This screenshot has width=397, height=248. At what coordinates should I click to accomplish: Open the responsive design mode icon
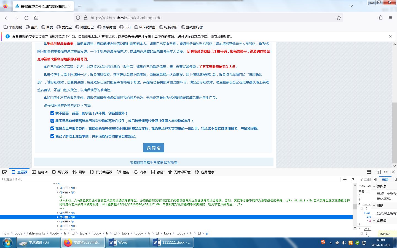pyautogui.click(x=379, y=172)
